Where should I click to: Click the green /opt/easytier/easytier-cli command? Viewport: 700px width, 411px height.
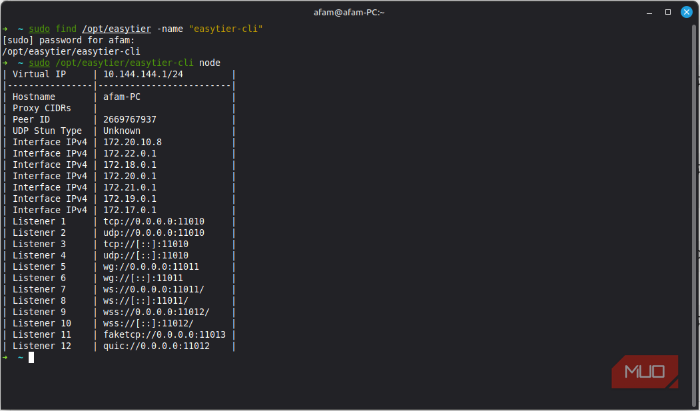click(x=125, y=63)
